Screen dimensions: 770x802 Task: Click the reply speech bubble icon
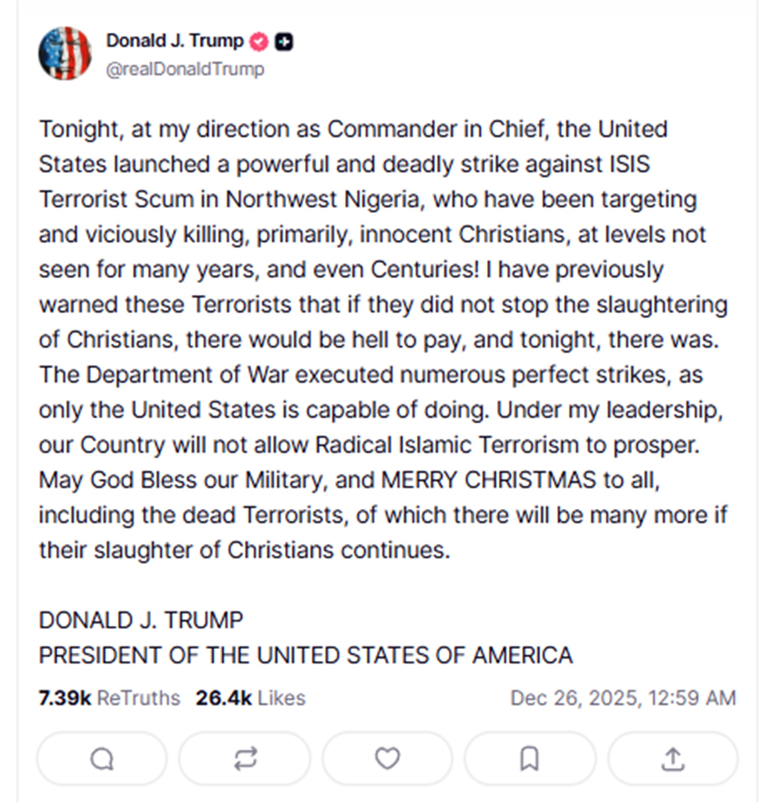pyautogui.click(x=102, y=759)
